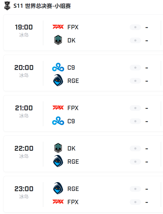Click the RGE logo in the 20:00 match
The width and height of the screenshot is (163, 214).
coord(58,81)
